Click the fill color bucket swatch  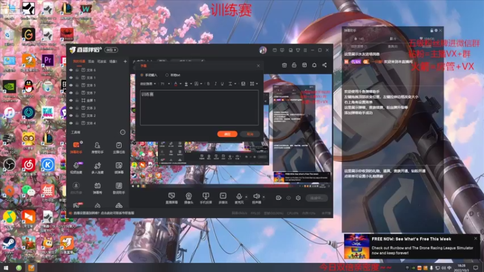[x=186, y=83]
